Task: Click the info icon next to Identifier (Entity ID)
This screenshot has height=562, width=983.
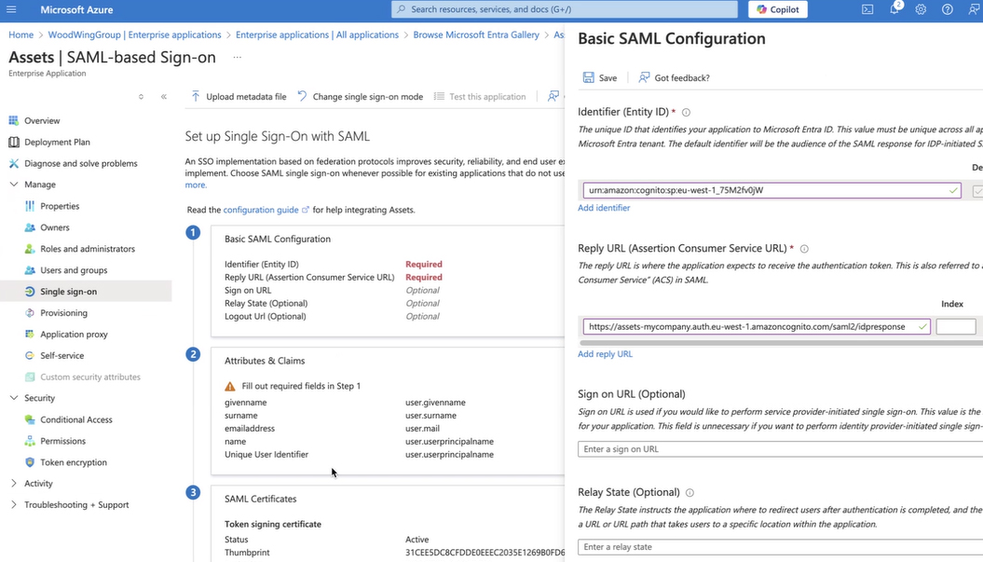Action: tap(686, 112)
